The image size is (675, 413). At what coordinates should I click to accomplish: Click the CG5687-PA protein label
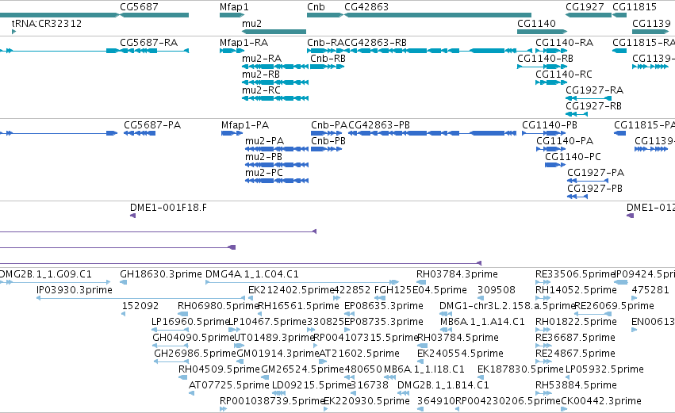152,125
